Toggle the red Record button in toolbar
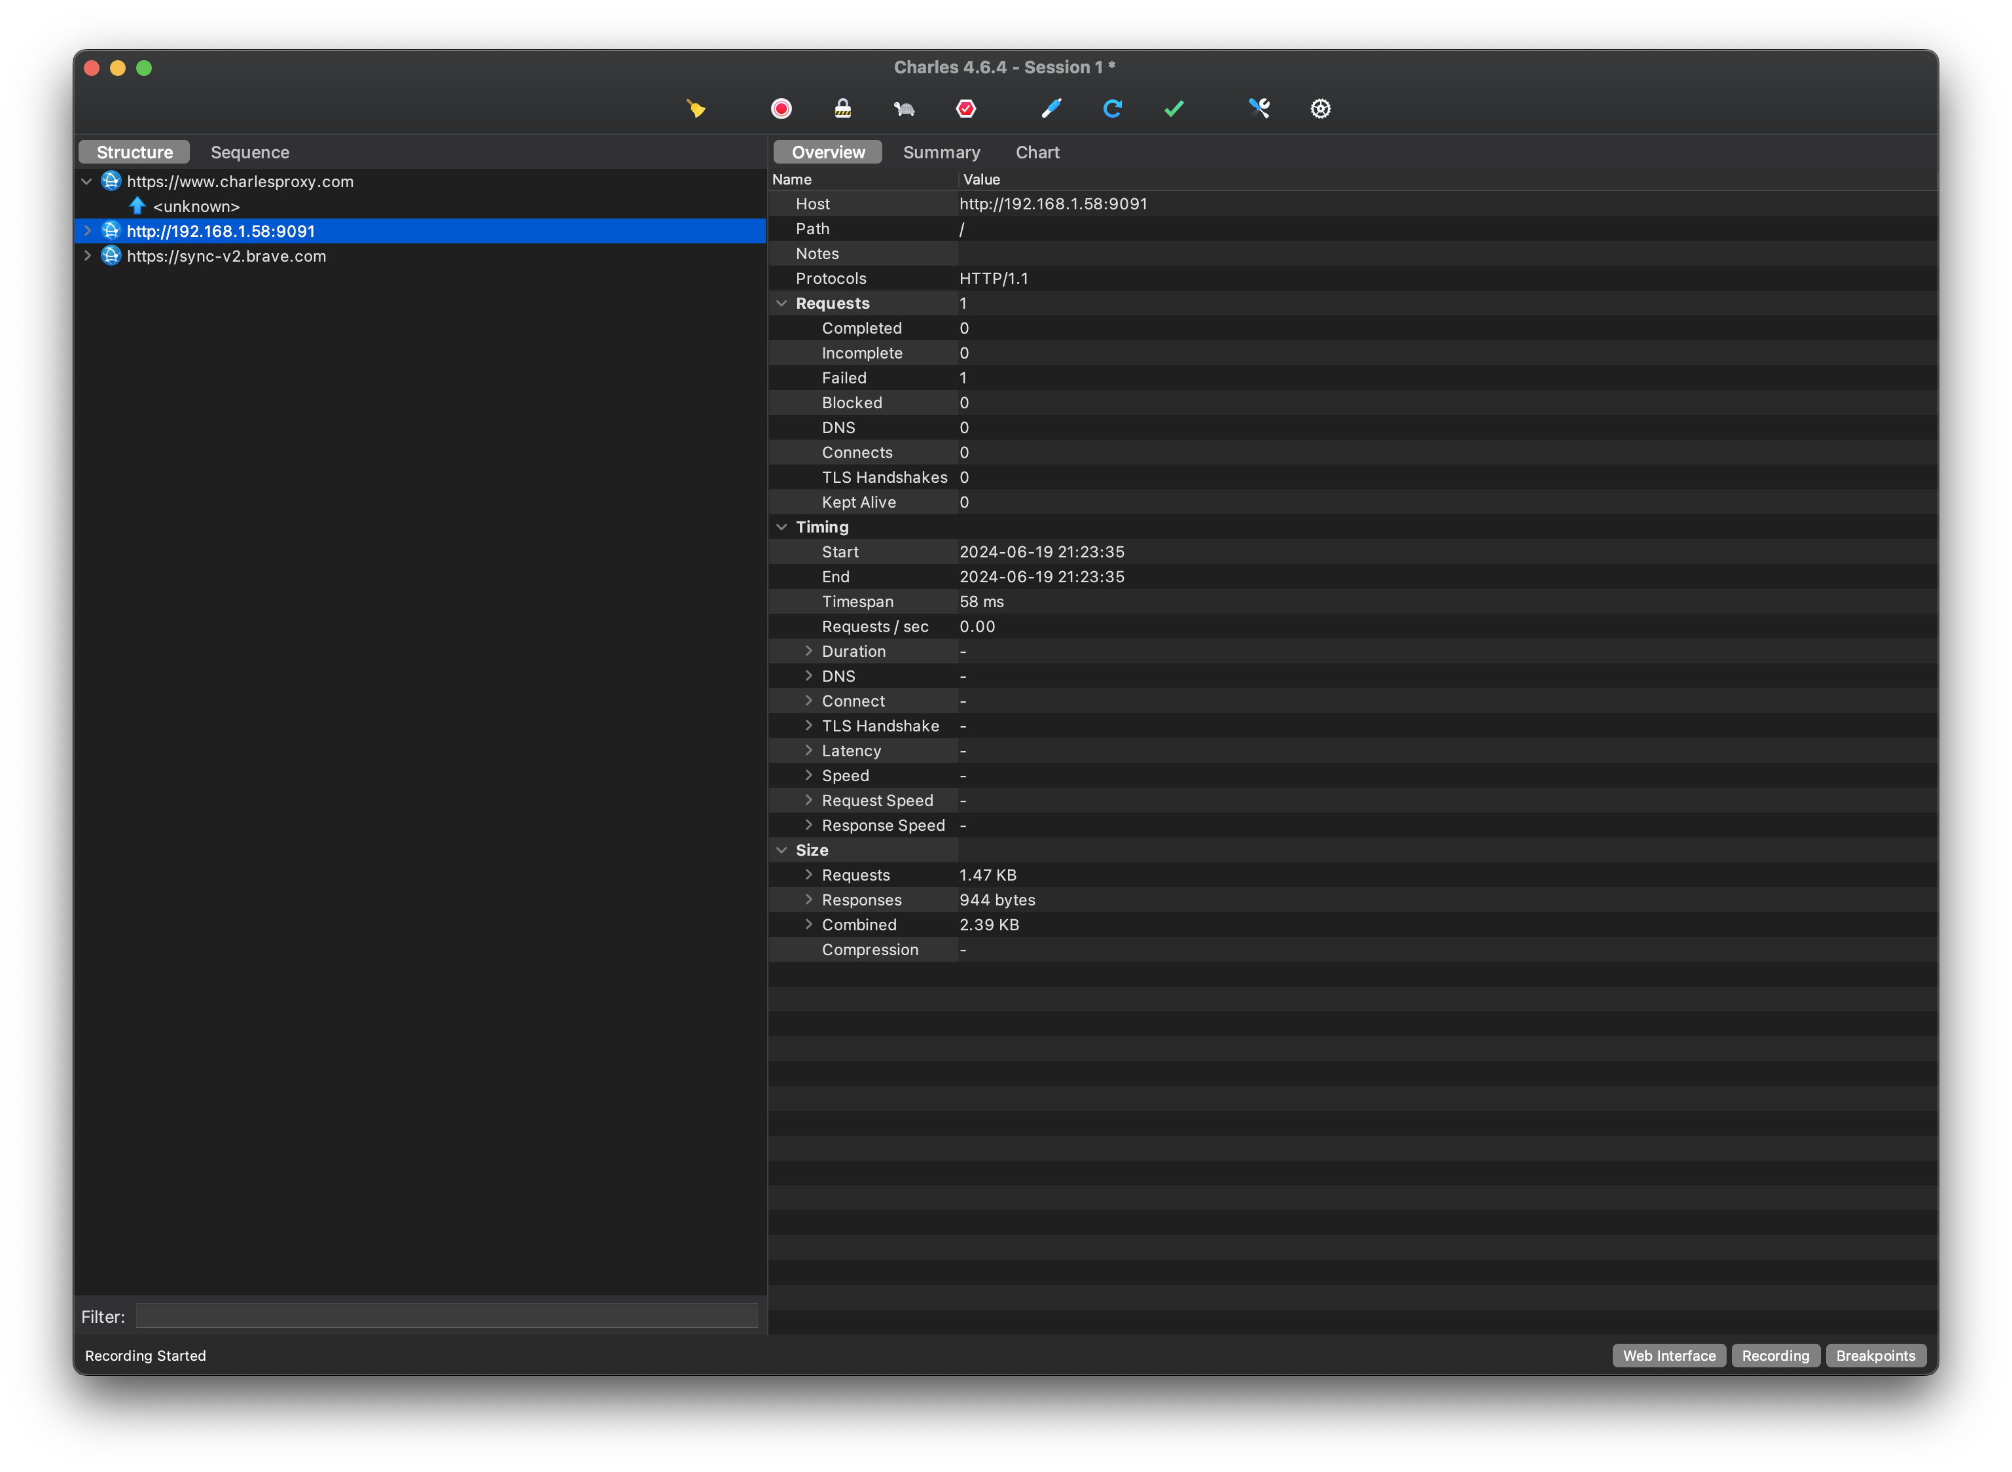 pyautogui.click(x=781, y=109)
